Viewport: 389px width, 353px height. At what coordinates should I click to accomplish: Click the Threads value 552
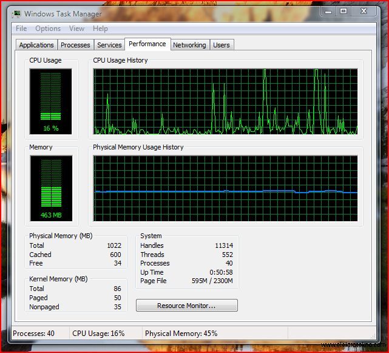click(228, 255)
